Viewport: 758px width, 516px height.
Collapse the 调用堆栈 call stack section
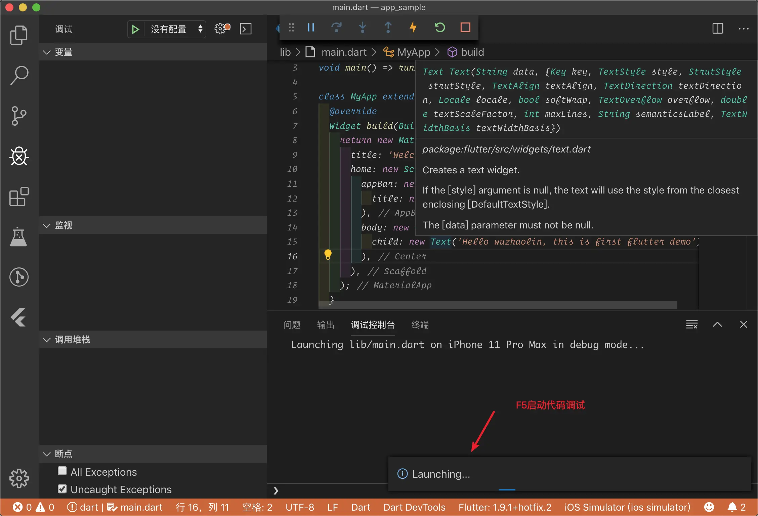[72, 340]
